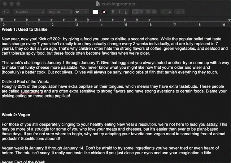Click the phrase 'But not olives.'
This screenshot has width=231, height=163.
point(60,72)
